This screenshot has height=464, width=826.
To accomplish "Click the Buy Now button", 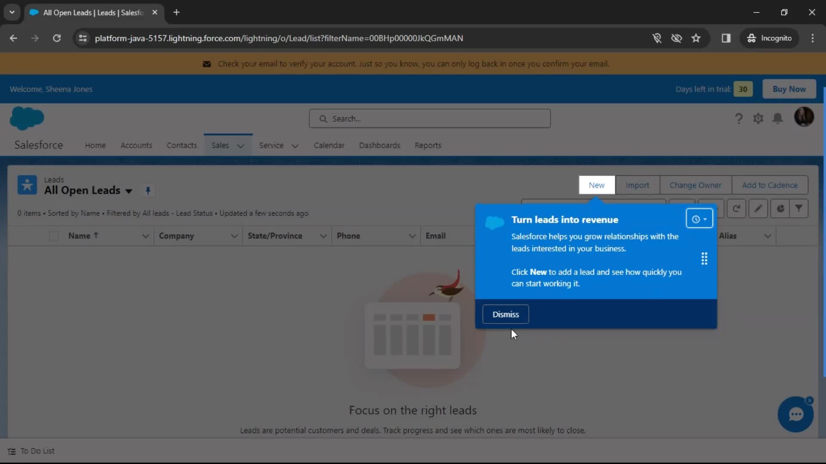I will [x=789, y=89].
